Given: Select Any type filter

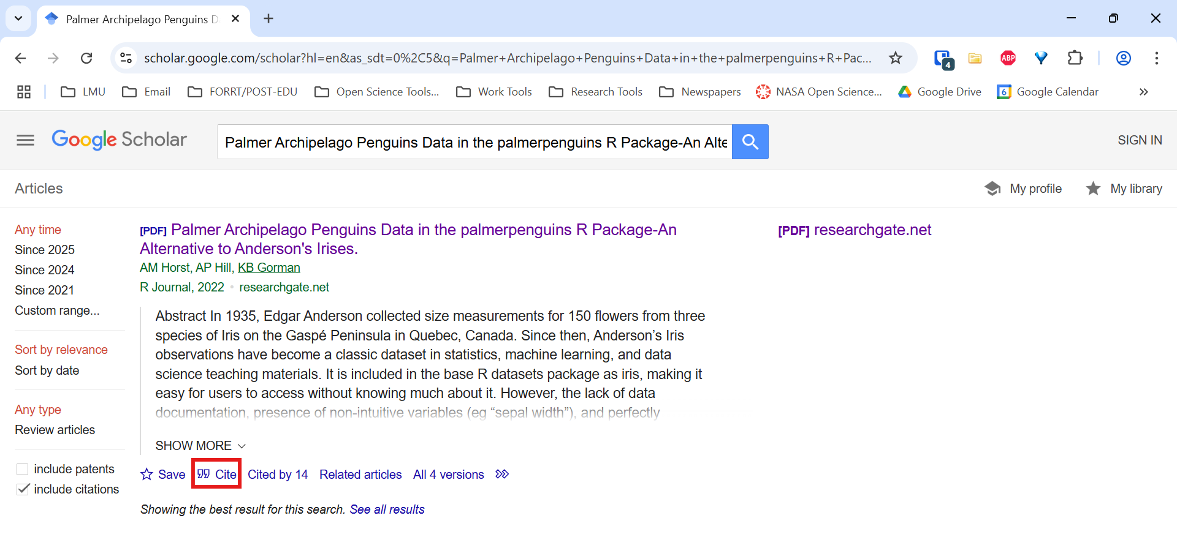Looking at the screenshot, I should pos(38,410).
